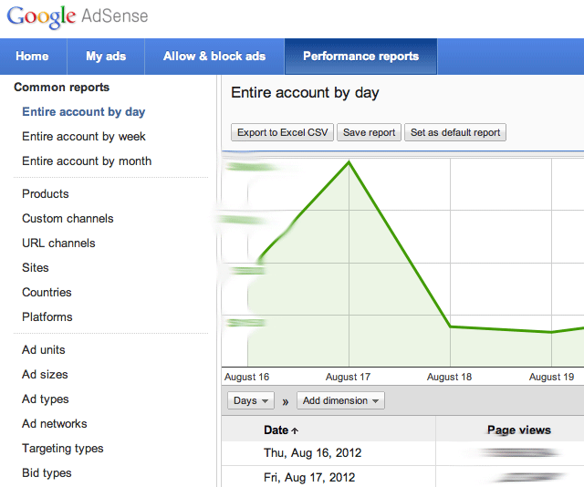Click the Common reports heading
The width and height of the screenshot is (584, 487).
[62, 88]
